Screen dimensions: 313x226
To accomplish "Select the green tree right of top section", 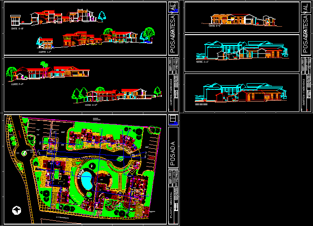I will click(149, 34).
